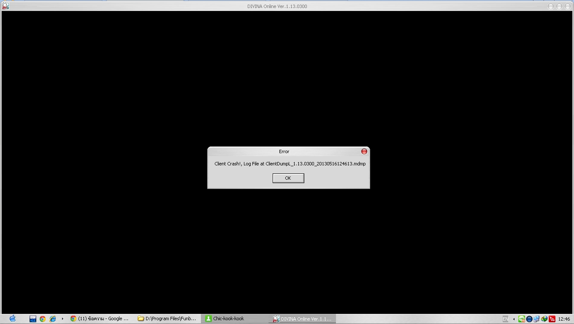This screenshot has height=324, width=574.
Task: Open the blue round tray icon
Action: [x=529, y=319]
